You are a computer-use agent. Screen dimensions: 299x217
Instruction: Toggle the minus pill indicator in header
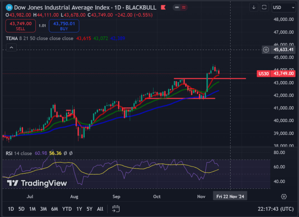point(177,8)
